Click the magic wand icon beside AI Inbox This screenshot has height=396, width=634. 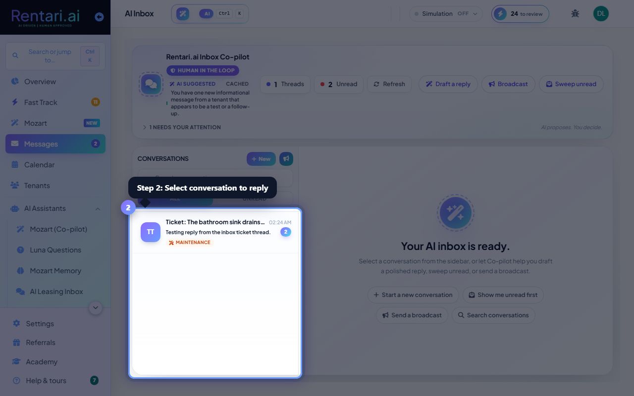pos(183,14)
